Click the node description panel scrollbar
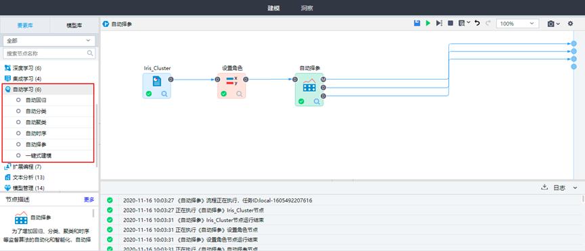585x251 pixels. tap(93, 213)
